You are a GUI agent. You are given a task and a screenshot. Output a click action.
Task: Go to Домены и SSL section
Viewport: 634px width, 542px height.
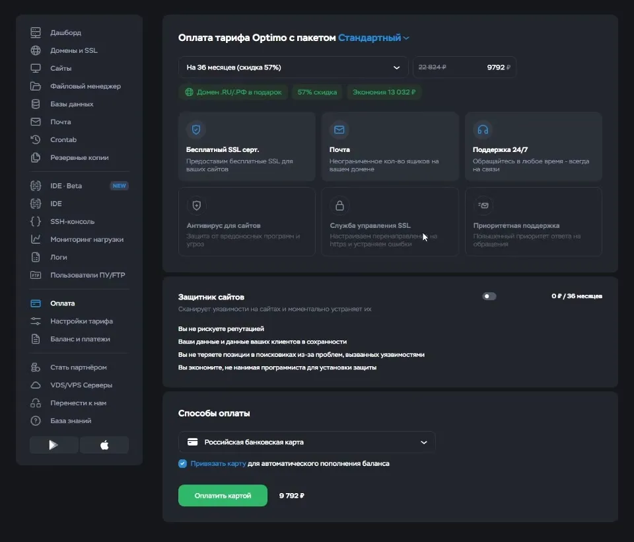(x=73, y=50)
